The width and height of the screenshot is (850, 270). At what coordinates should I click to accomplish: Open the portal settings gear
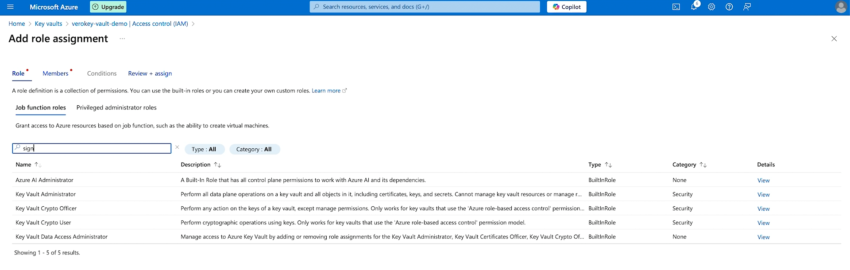[711, 7]
